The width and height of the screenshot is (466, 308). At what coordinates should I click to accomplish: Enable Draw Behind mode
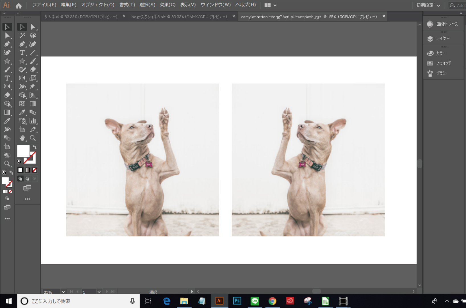pyautogui.click(x=27, y=179)
